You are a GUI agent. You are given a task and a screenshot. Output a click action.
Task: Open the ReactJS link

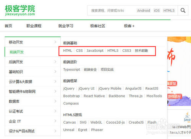(x=152, y=88)
